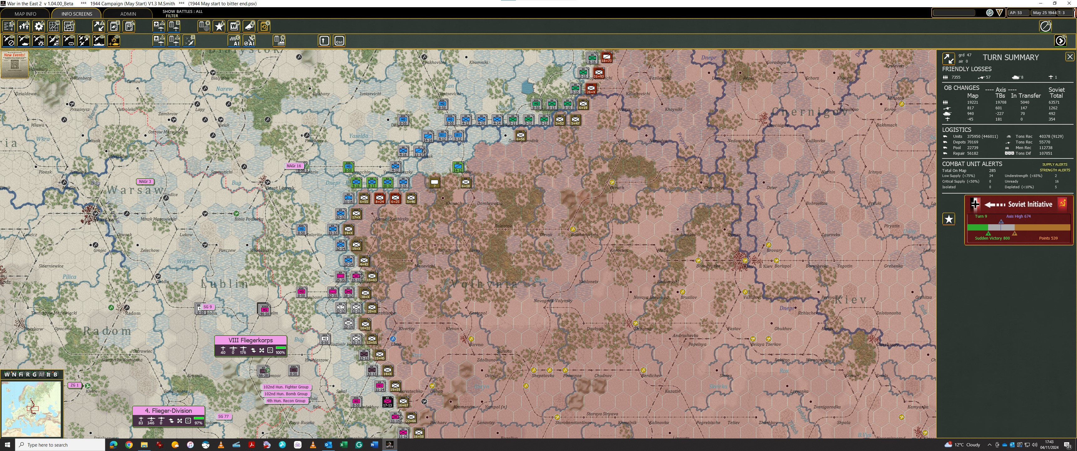The image size is (1077, 451).
Task: Select the 4th Hun. Recon Group label
Action: 286,401
